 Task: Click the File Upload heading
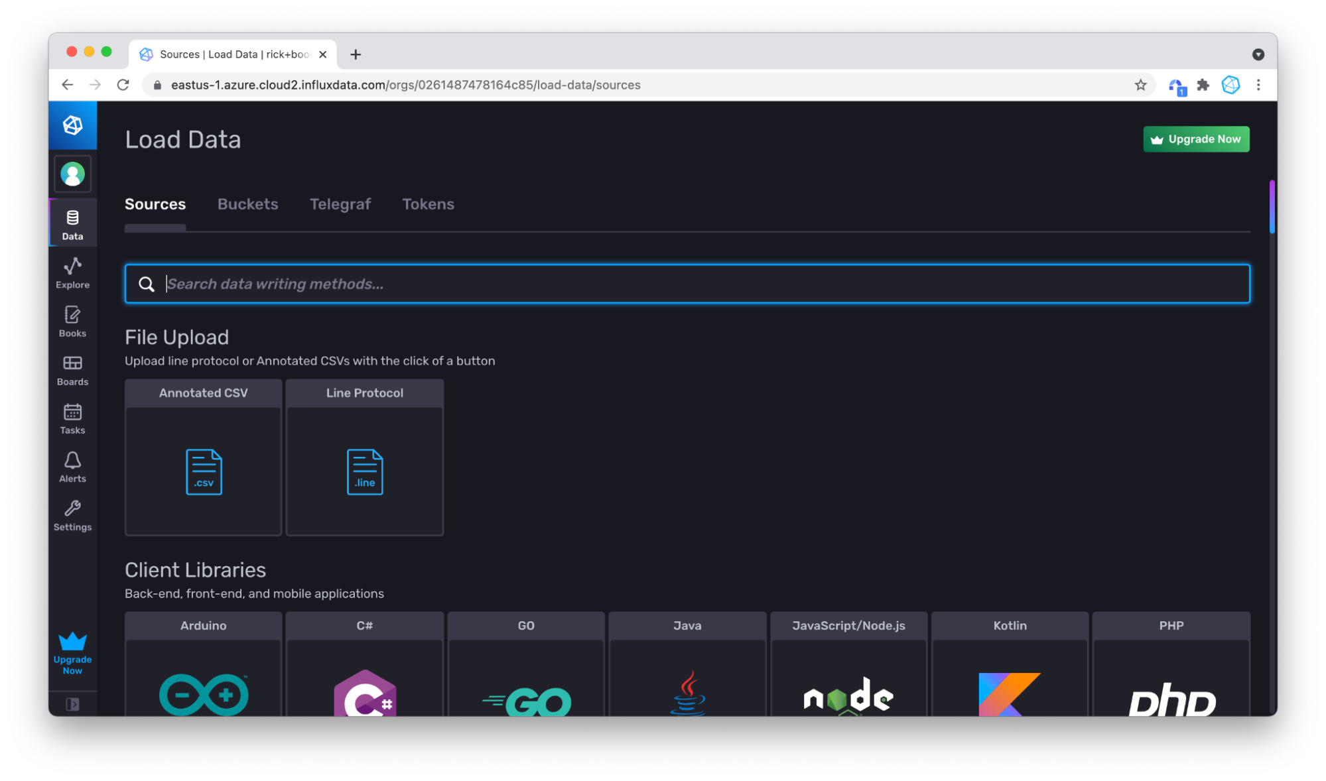click(176, 337)
